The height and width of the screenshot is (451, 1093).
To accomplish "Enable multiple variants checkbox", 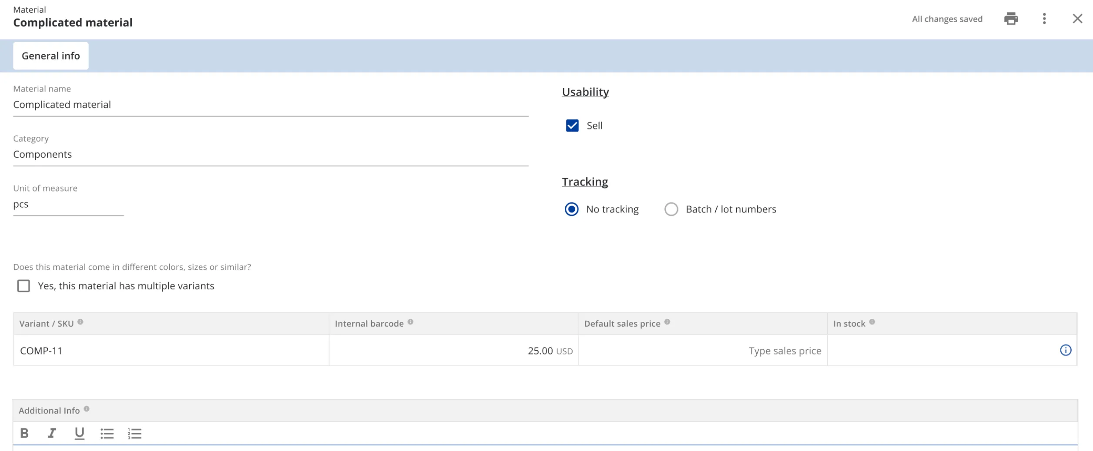I will [23, 286].
